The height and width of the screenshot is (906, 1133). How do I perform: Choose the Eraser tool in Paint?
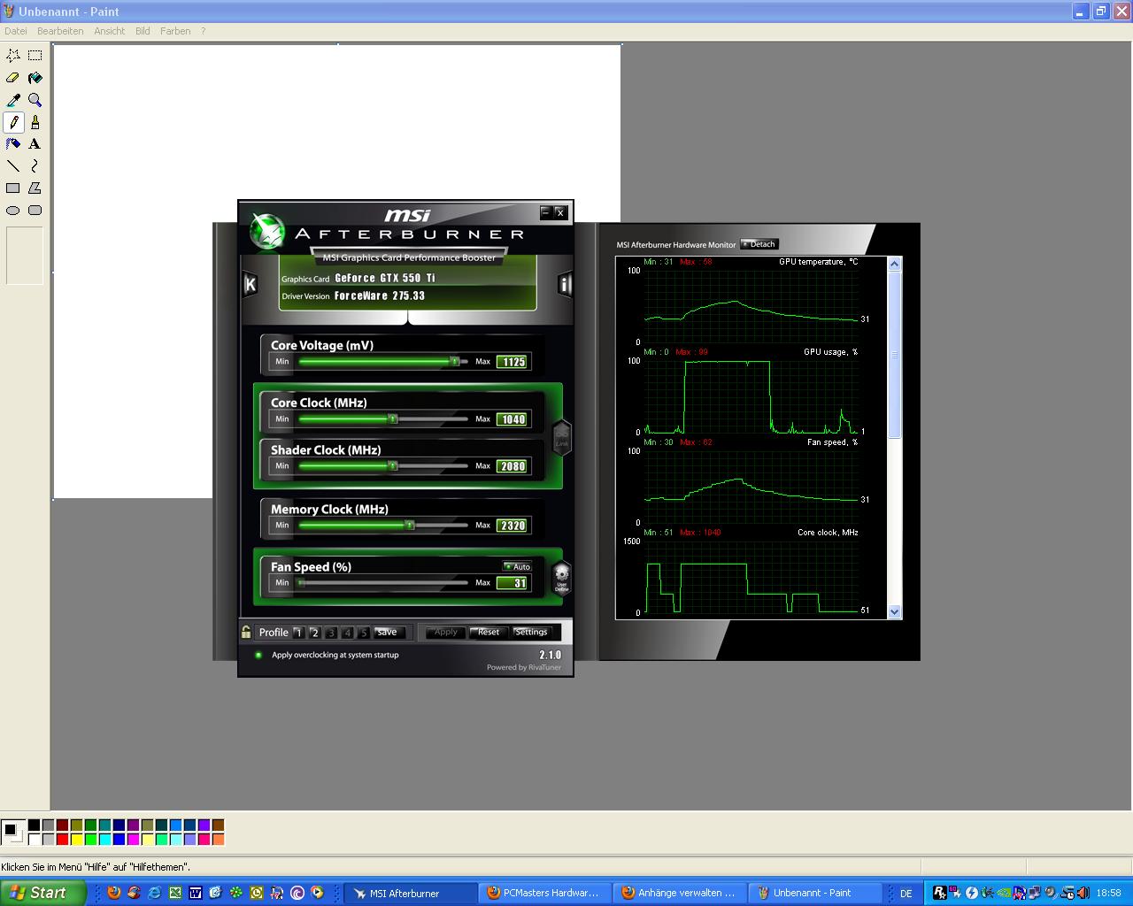(x=13, y=78)
